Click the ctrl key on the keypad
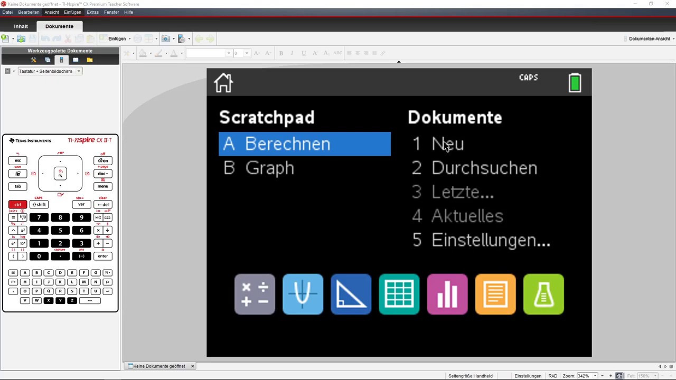This screenshot has width=676, height=380. pyautogui.click(x=17, y=205)
